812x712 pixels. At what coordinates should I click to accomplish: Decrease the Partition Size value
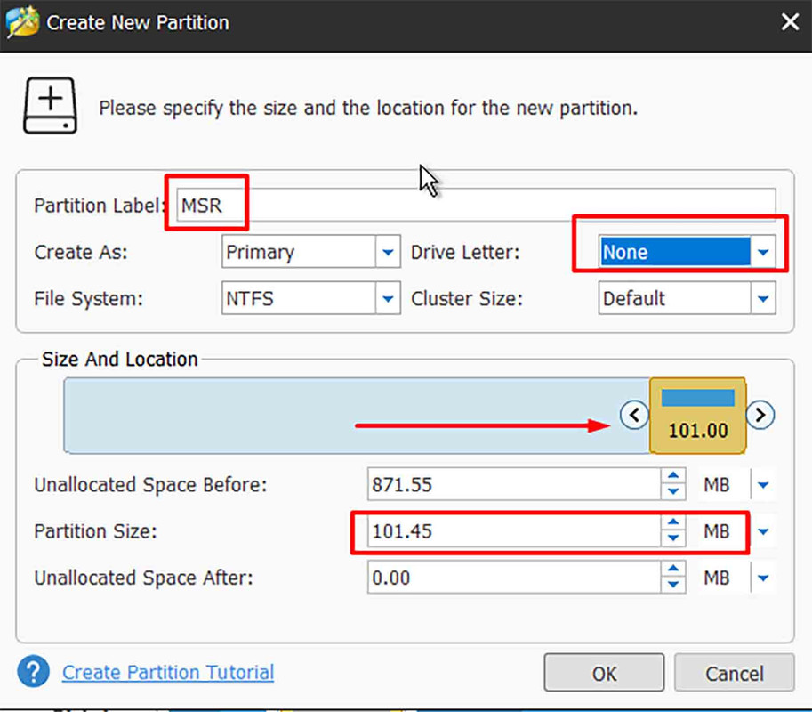click(x=673, y=539)
